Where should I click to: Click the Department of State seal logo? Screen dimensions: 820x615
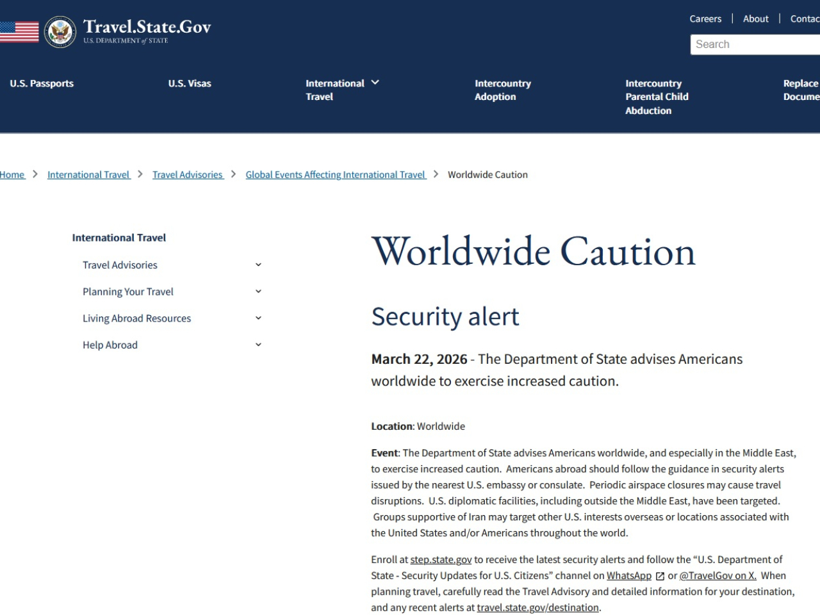(x=60, y=31)
